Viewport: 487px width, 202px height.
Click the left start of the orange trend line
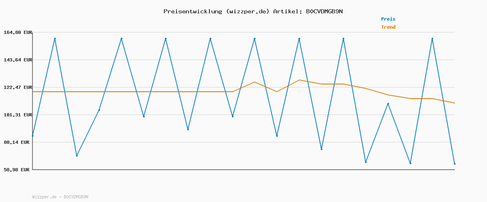point(33,92)
